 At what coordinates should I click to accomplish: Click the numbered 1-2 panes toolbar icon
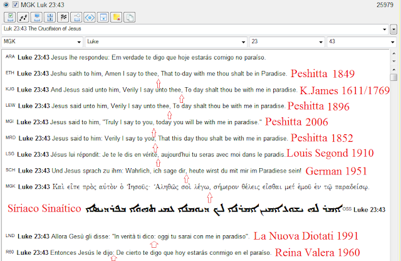pos(50,18)
